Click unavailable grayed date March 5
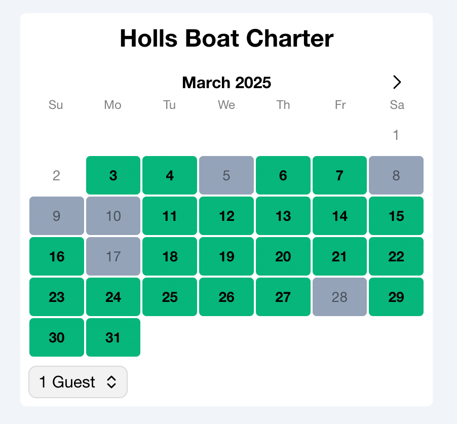The image size is (457, 424). (x=226, y=175)
